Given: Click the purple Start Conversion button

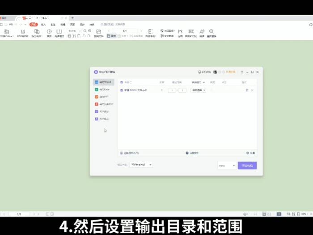Looking at the screenshot, I should pos(247,166).
